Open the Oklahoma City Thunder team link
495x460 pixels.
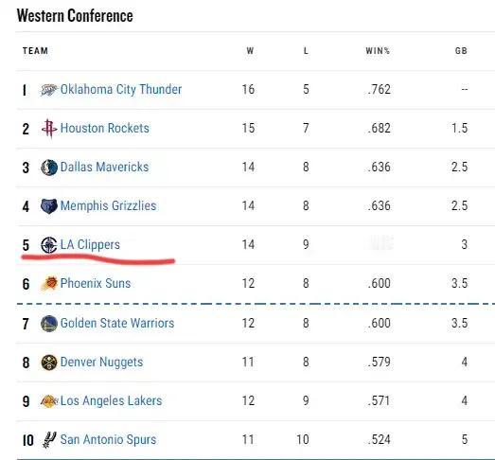point(121,89)
